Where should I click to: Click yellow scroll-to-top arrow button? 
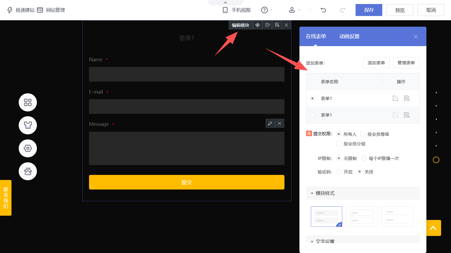[x=433, y=228]
